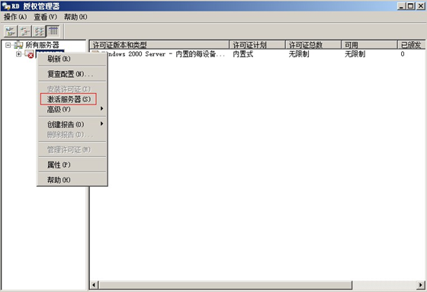
Task: Choose 属性(P) from context menu
Action: (72, 165)
